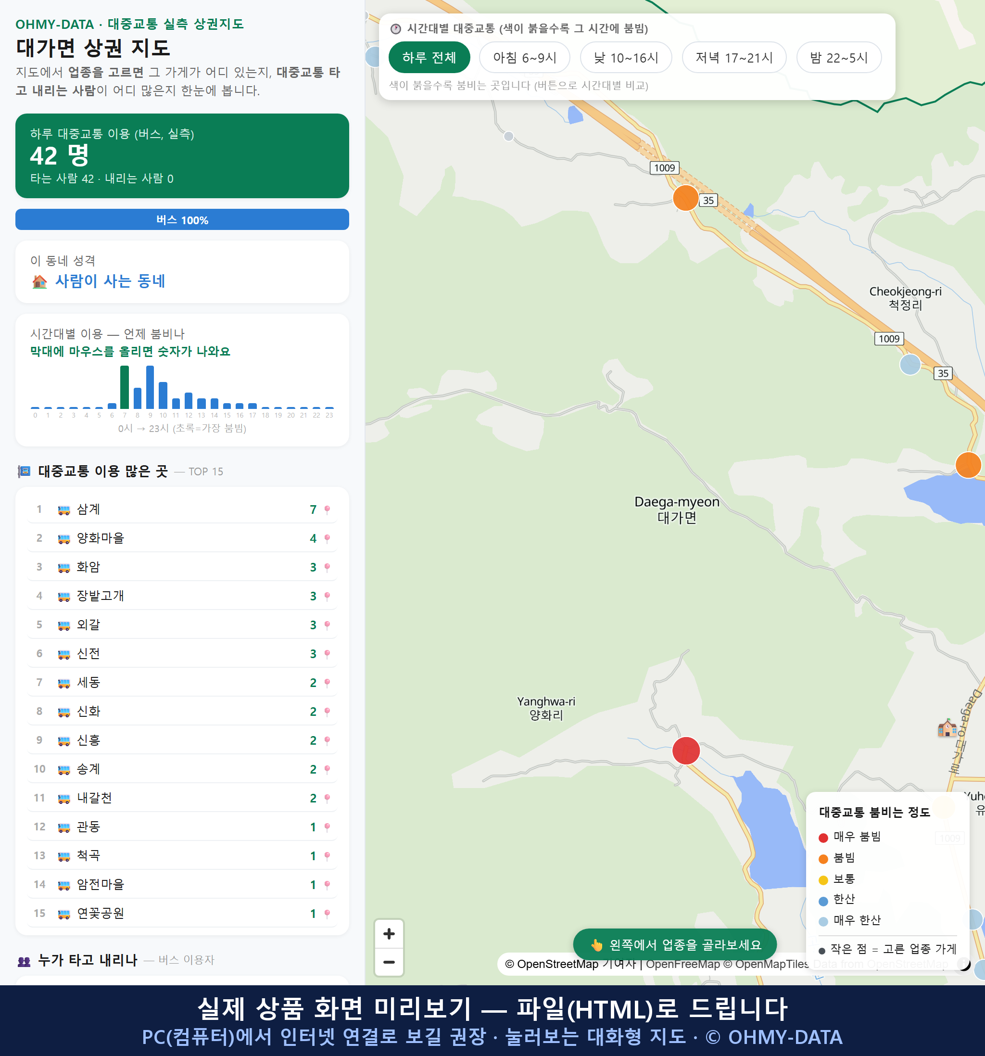Select the 연꽃공원 row in the stops list
The width and height of the screenshot is (985, 1056).
tap(182, 914)
